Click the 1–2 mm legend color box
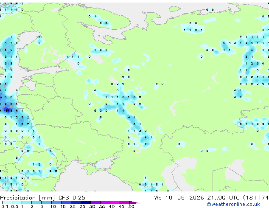Screen dimensions: 269x208 pyautogui.click(x=27, y=202)
